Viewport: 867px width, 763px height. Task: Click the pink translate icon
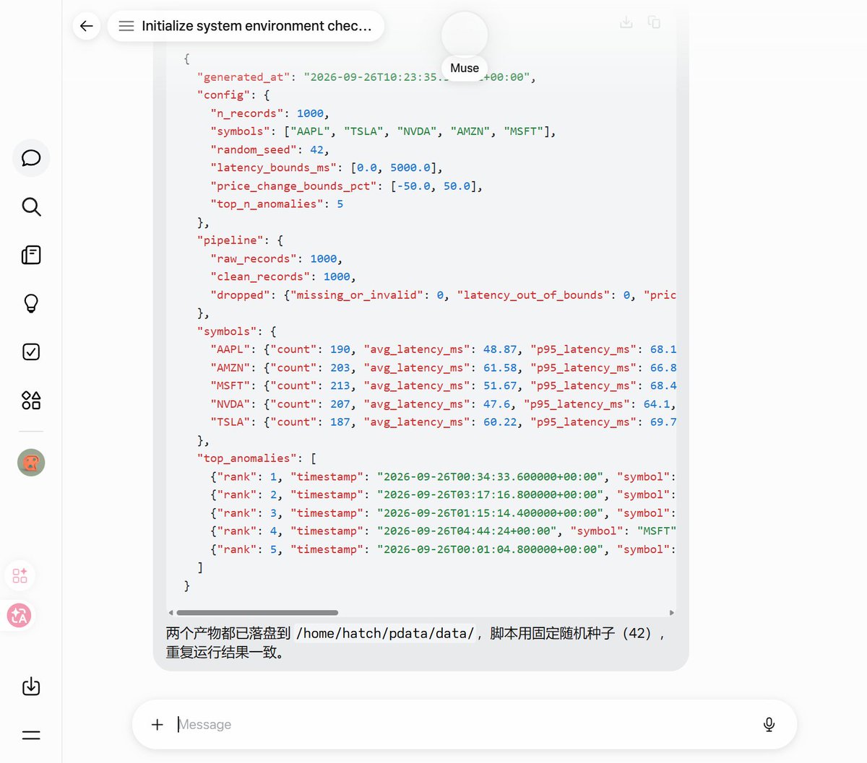pyautogui.click(x=19, y=615)
